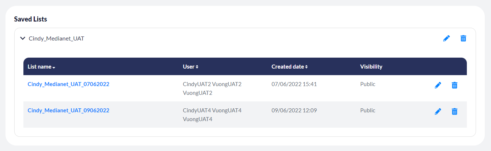Click the Saved Lists heading
Screen dimensions: 491x151
point(30,19)
